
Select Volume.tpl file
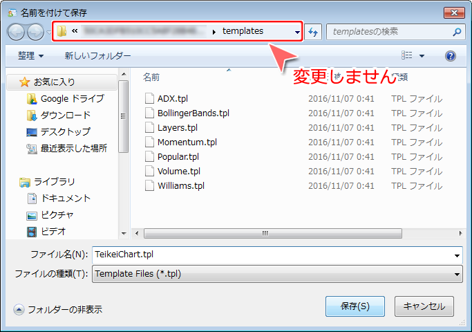click(x=179, y=171)
